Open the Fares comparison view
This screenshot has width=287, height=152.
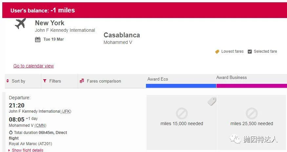pyautogui.click(x=104, y=81)
